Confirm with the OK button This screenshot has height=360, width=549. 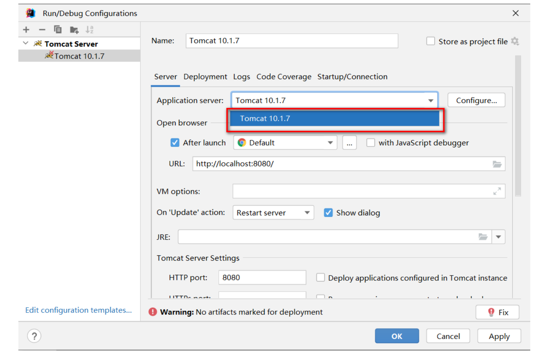point(397,336)
